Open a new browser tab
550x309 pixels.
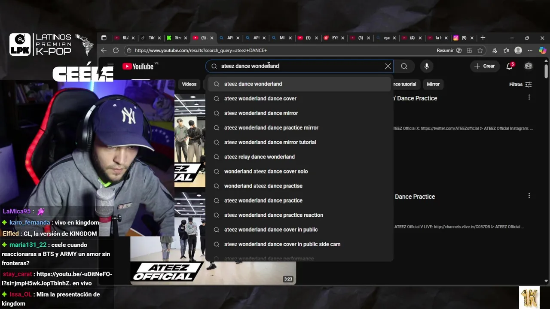pyautogui.click(x=483, y=38)
